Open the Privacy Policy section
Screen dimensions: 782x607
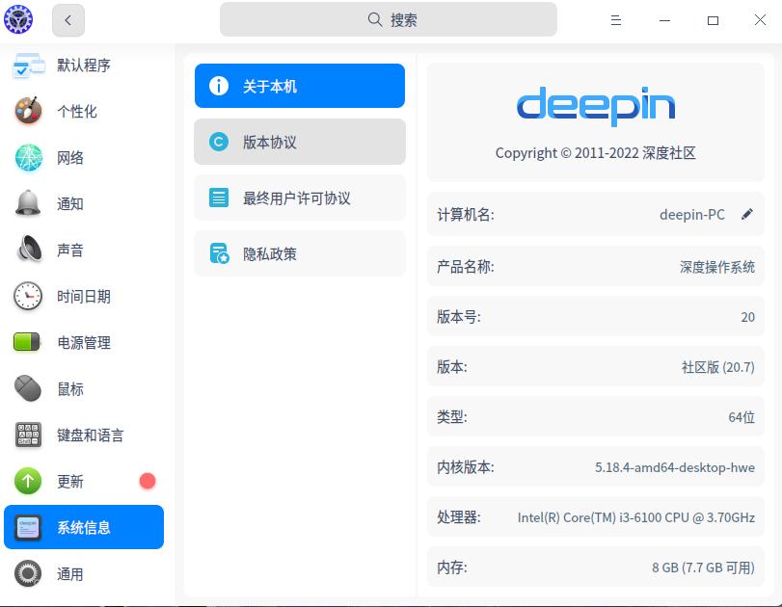(299, 253)
